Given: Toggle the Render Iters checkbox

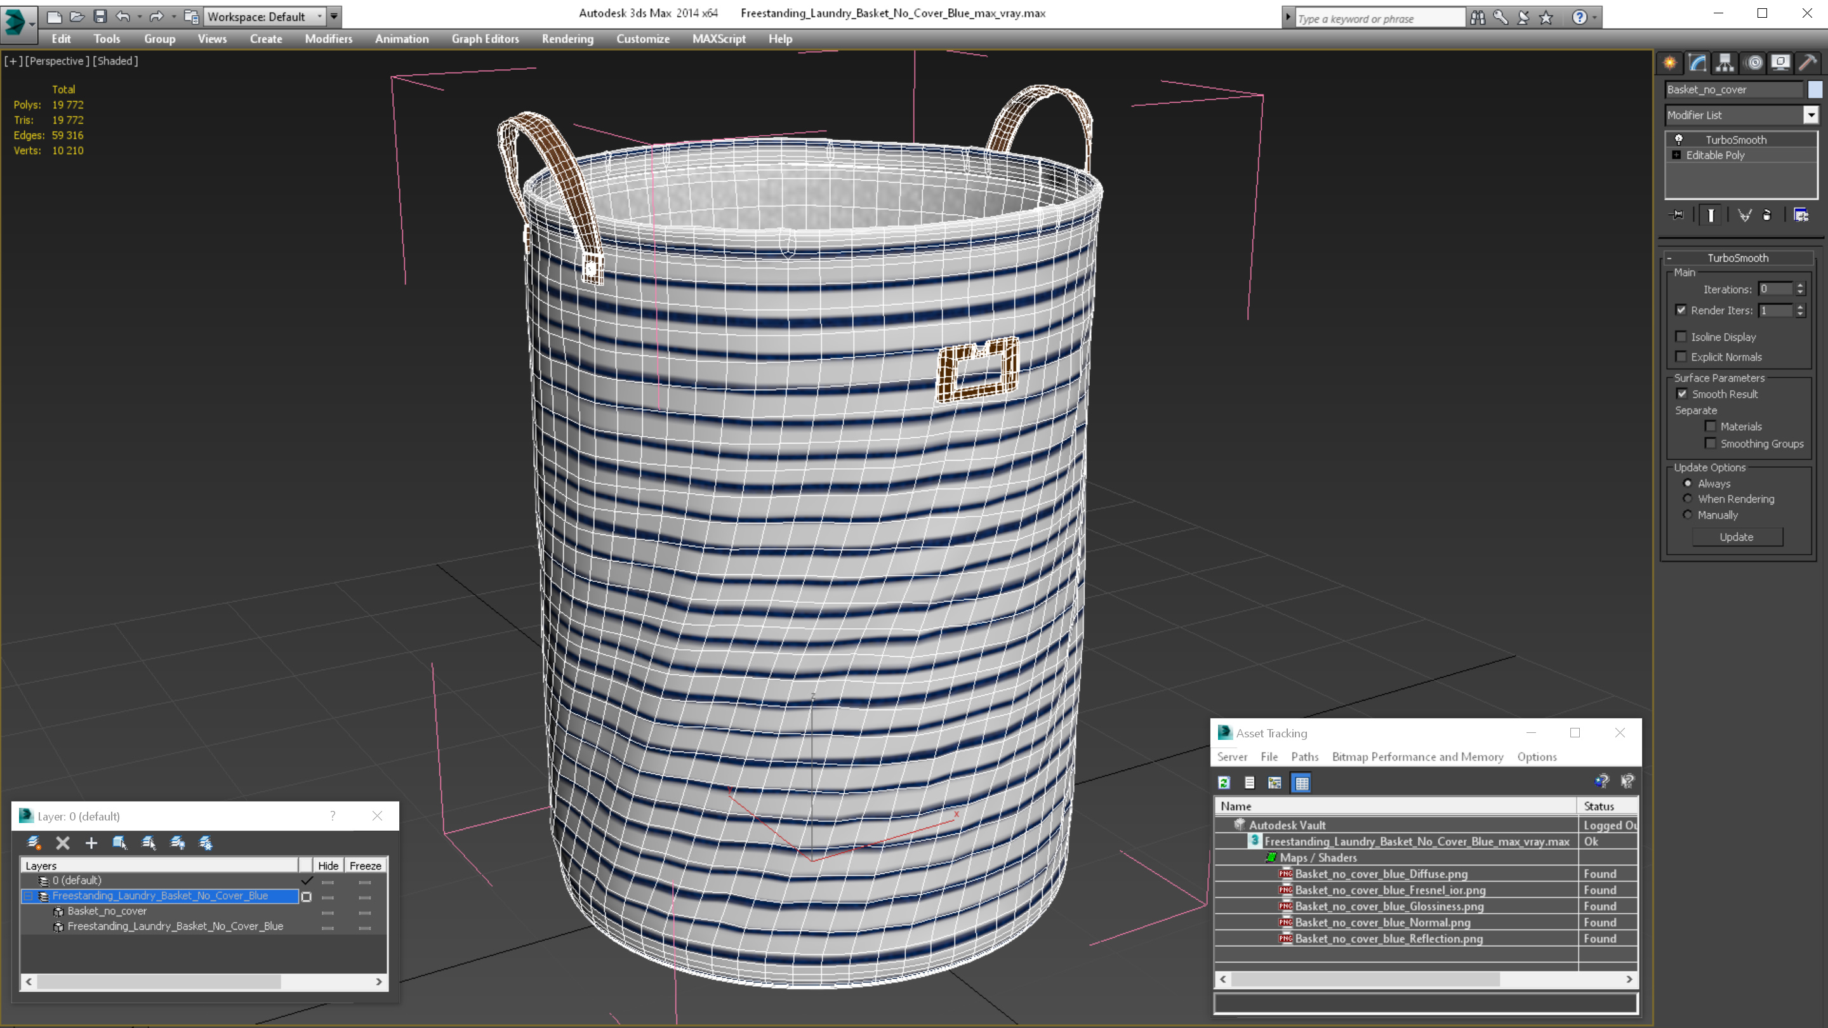Looking at the screenshot, I should coord(1681,310).
